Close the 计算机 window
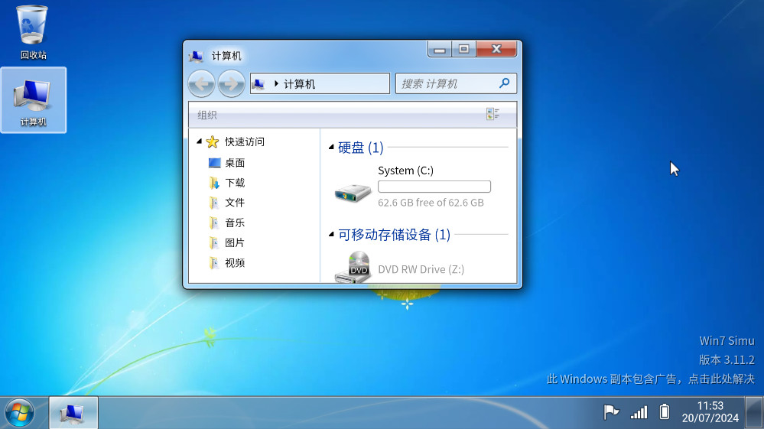 [x=496, y=49]
